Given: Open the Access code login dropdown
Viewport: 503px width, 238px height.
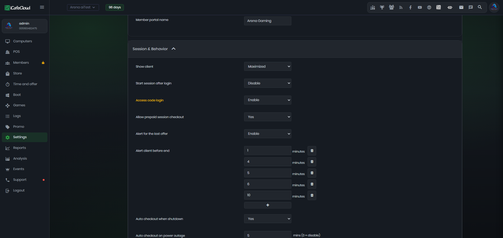Looking at the screenshot, I should 268,100.
